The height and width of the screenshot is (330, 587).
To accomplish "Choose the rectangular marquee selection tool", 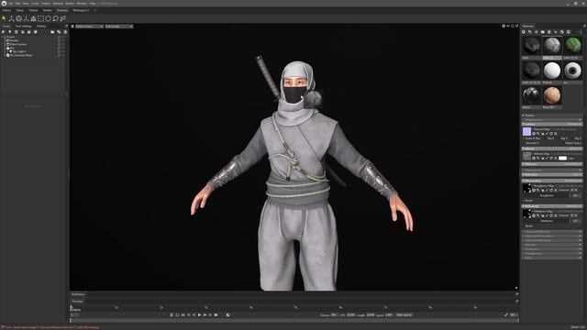I will click(40, 18).
